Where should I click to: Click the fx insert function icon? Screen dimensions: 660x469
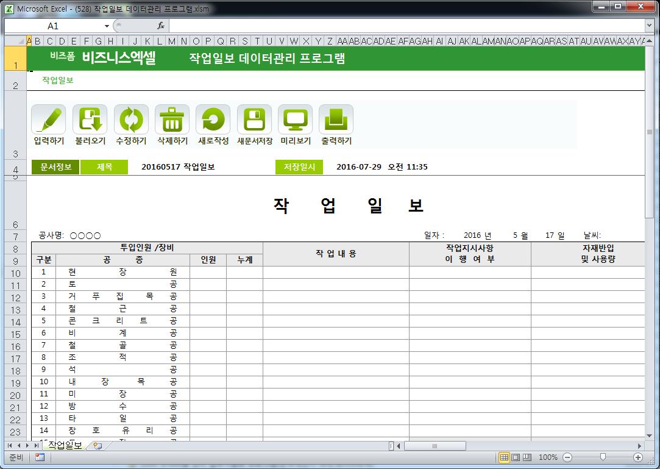[x=161, y=26]
